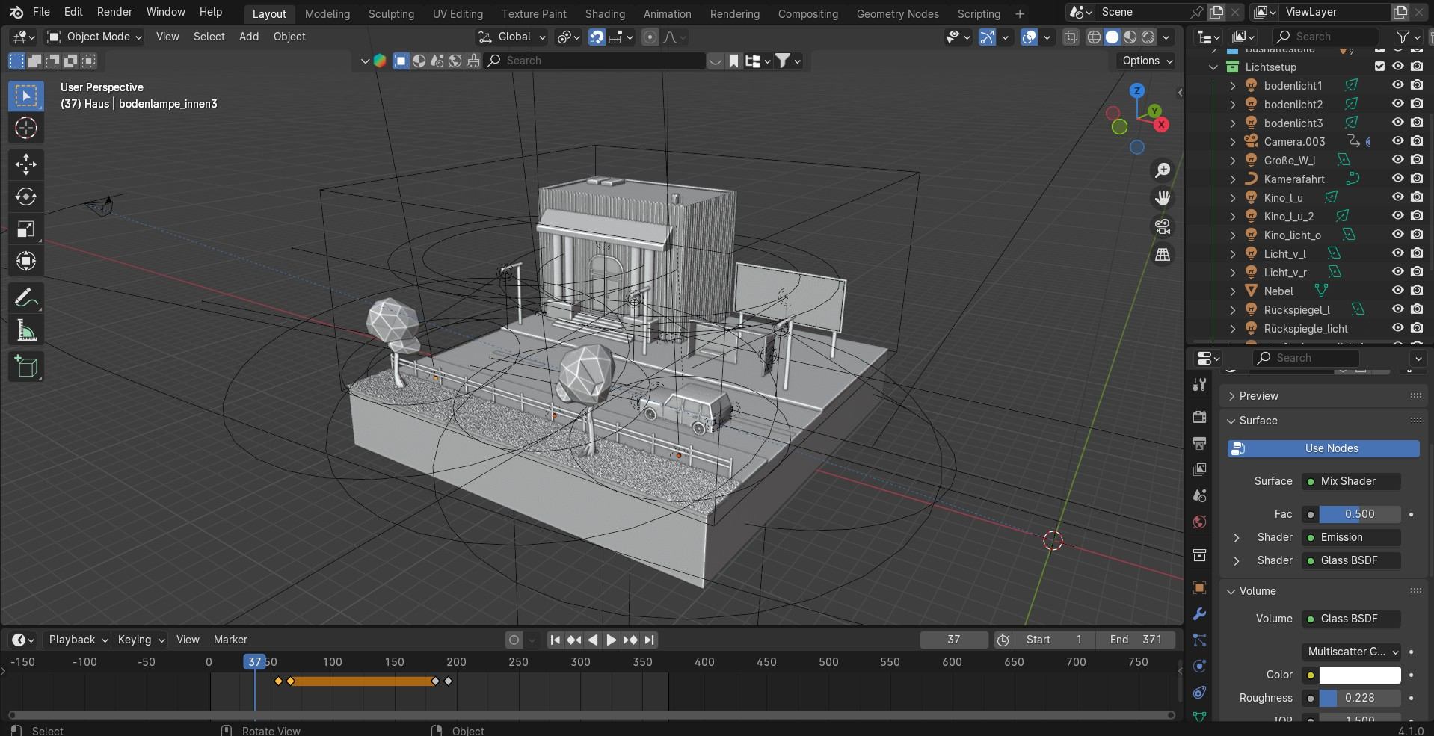Play the animation forward
Image resolution: width=1434 pixels, height=736 pixels.
tap(611, 640)
